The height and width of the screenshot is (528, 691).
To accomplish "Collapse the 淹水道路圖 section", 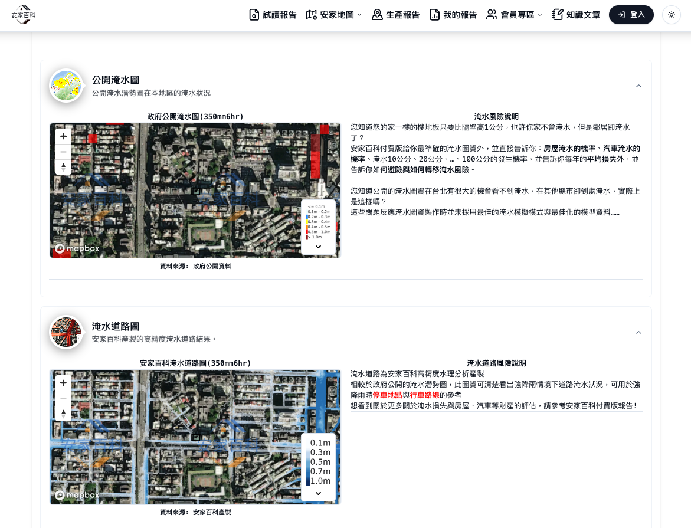I will (x=638, y=332).
